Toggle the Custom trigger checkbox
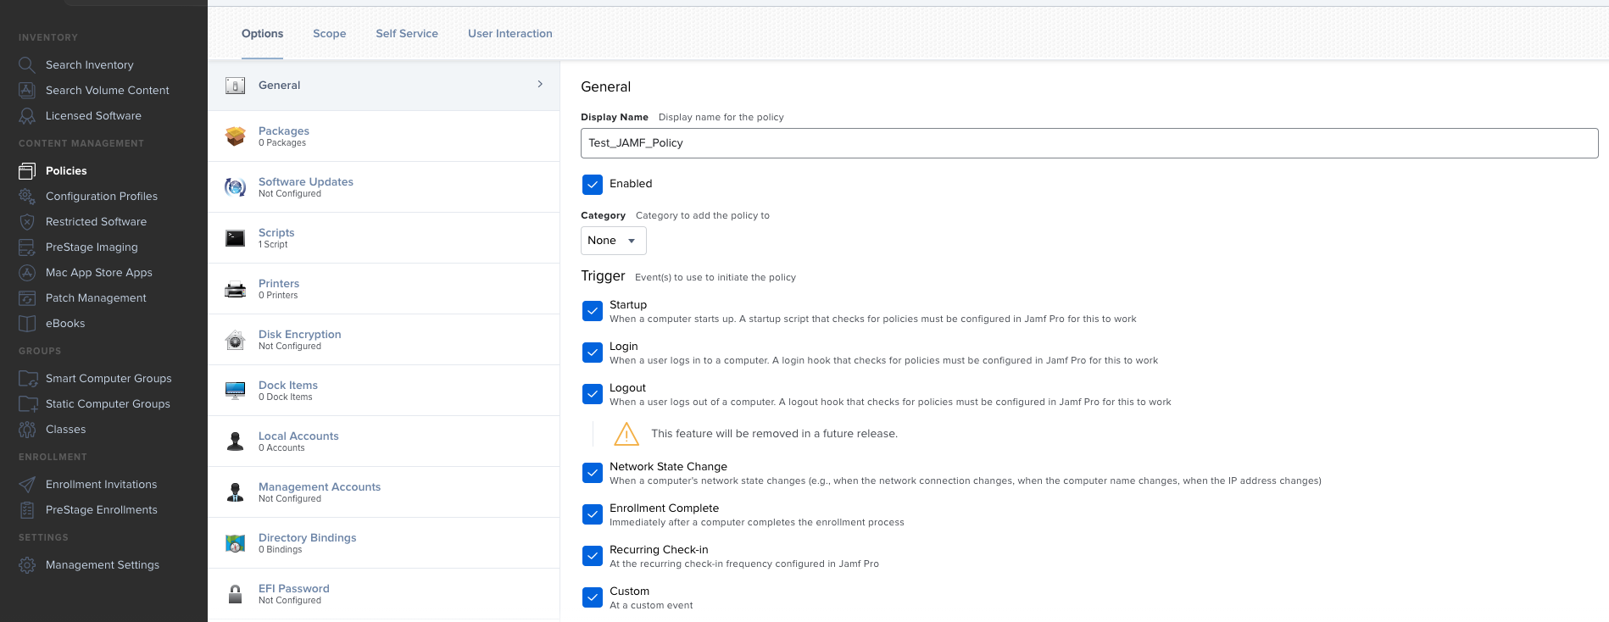The height and width of the screenshot is (622, 1609). (x=593, y=597)
